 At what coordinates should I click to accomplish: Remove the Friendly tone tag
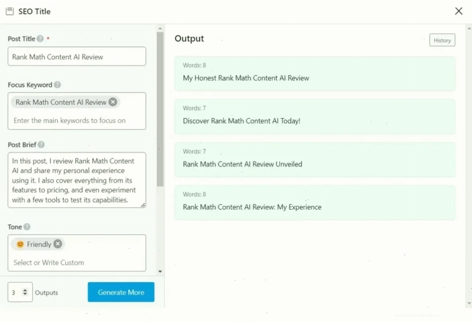58,244
